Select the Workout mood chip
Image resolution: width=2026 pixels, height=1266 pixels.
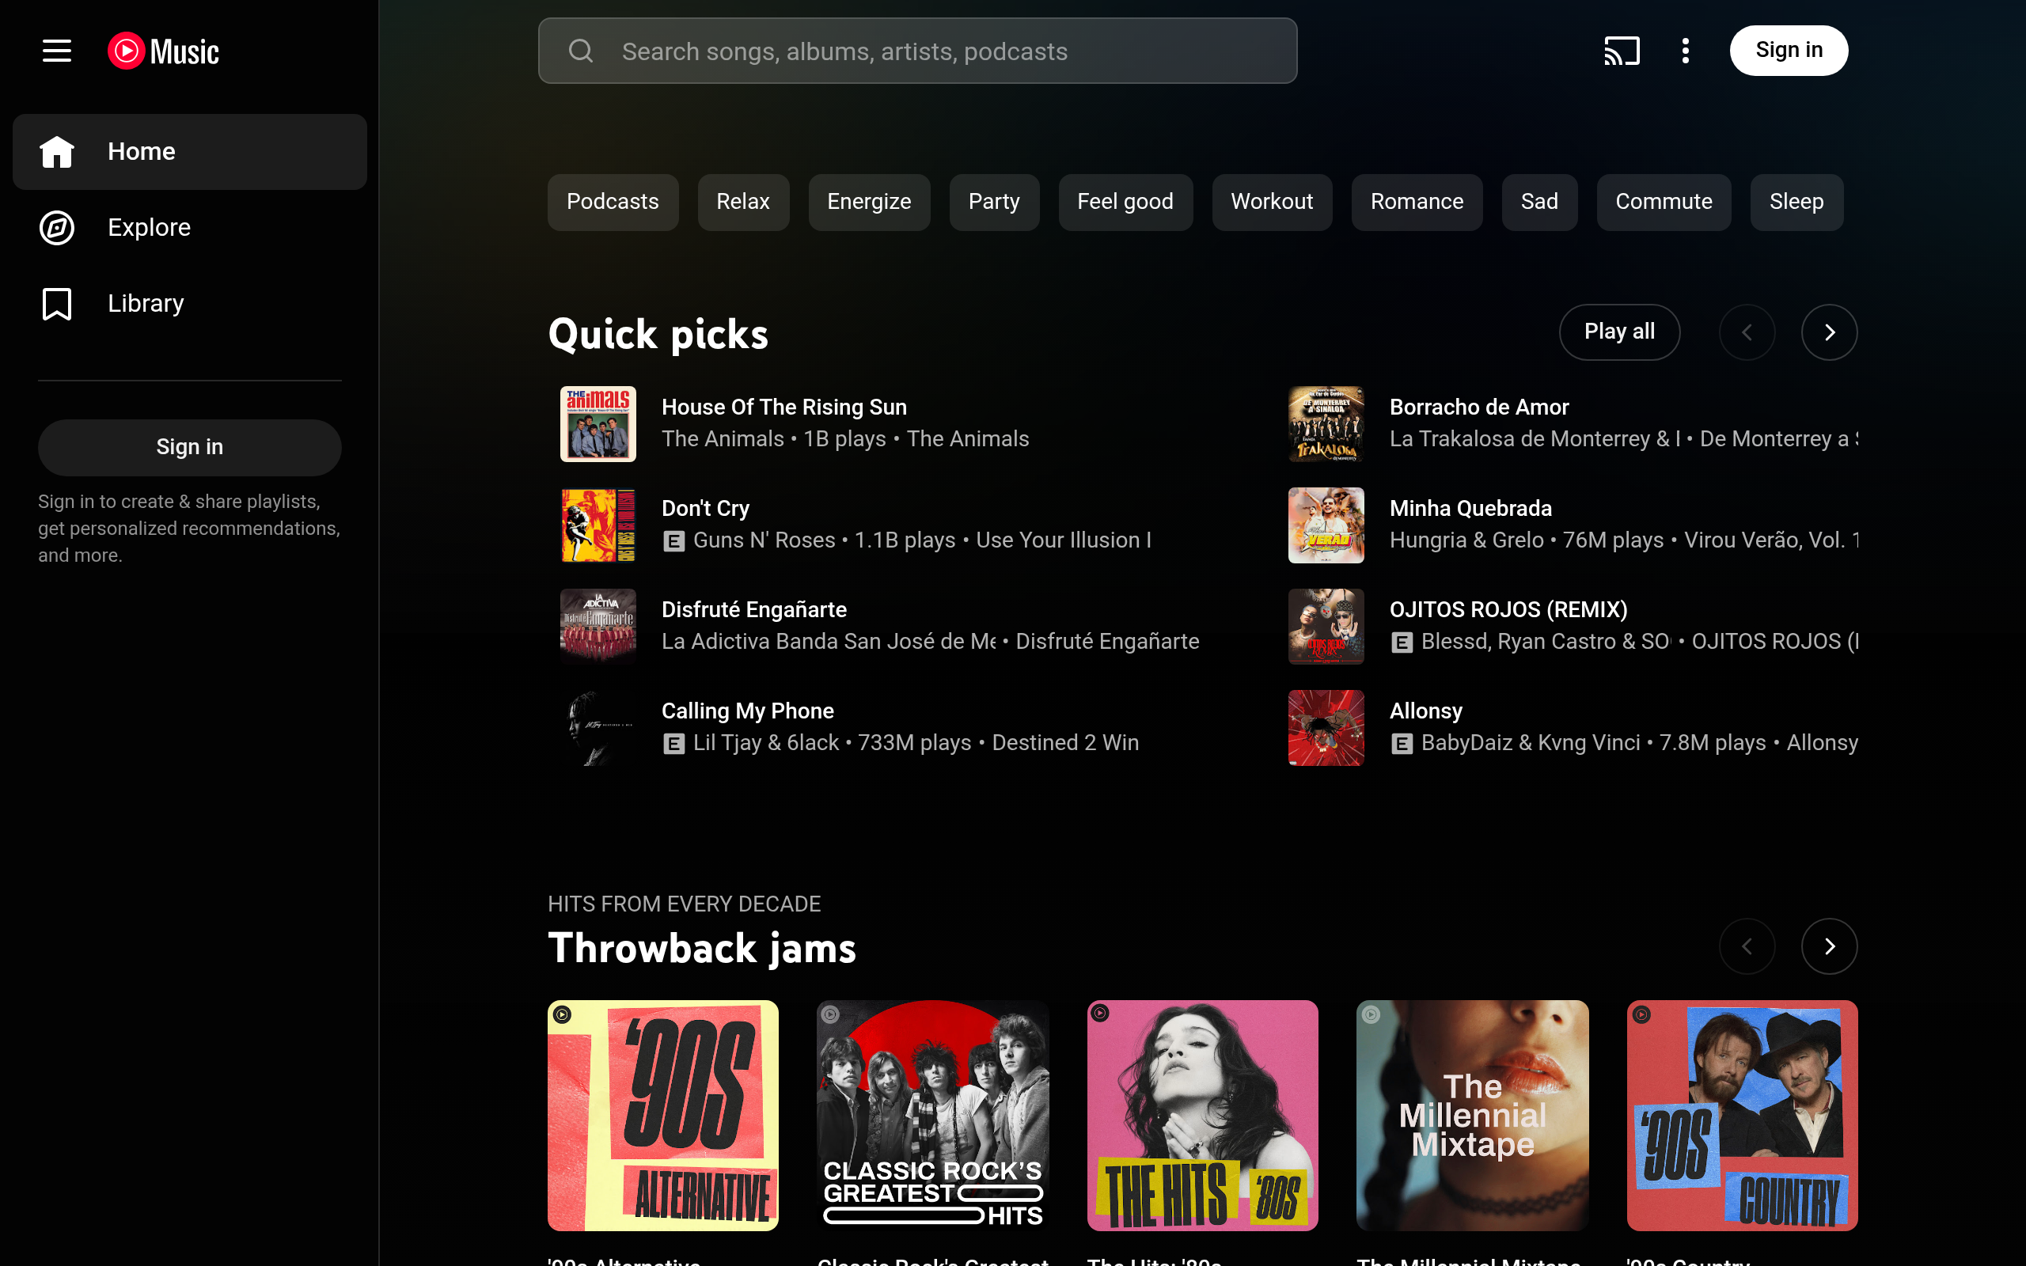tap(1272, 202)
